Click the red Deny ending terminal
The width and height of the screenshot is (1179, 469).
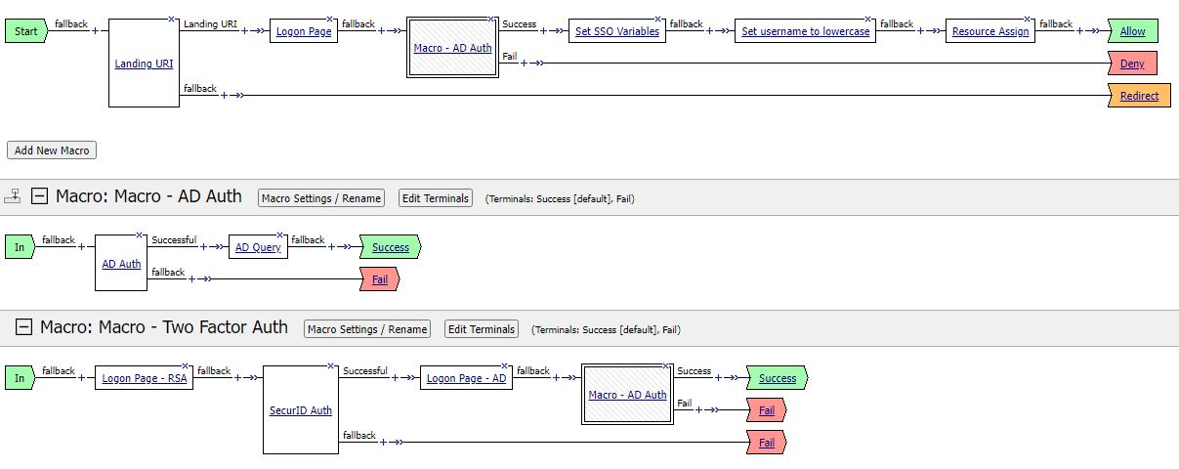1131,64
